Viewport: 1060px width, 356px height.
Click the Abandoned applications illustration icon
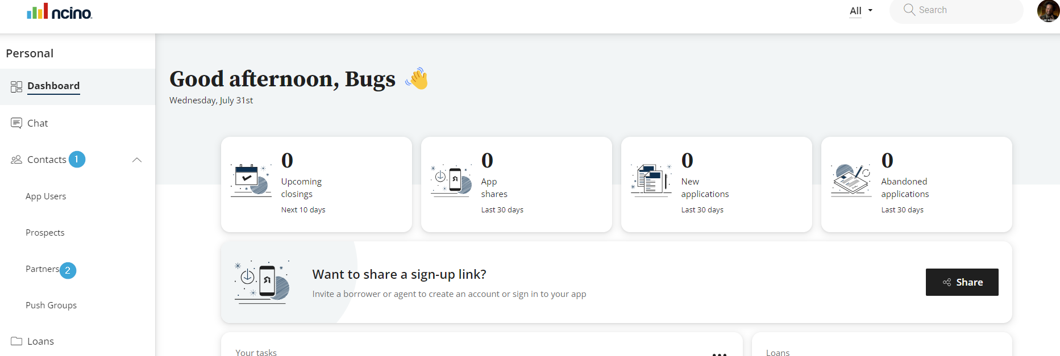click(x=851, y=181)
